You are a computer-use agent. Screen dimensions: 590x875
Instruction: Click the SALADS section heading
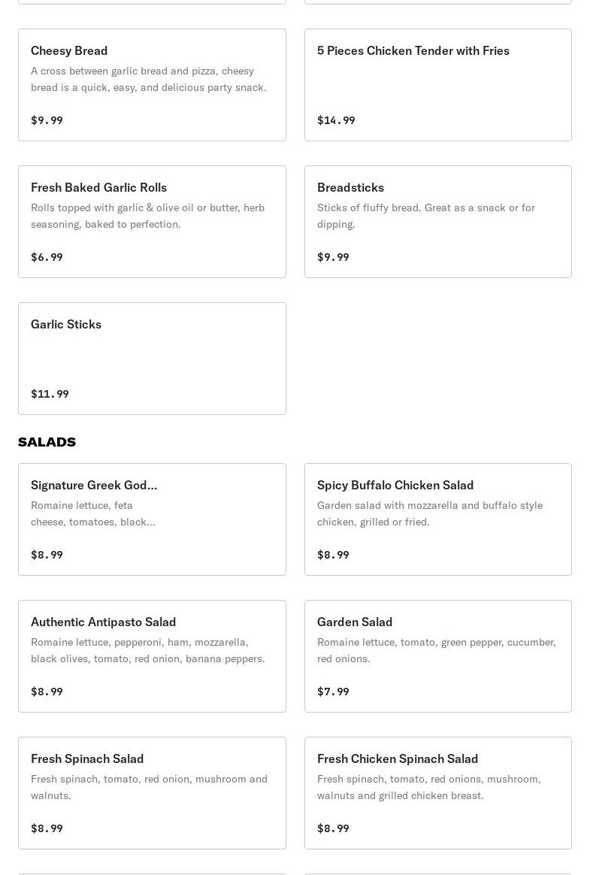[47, 442]
